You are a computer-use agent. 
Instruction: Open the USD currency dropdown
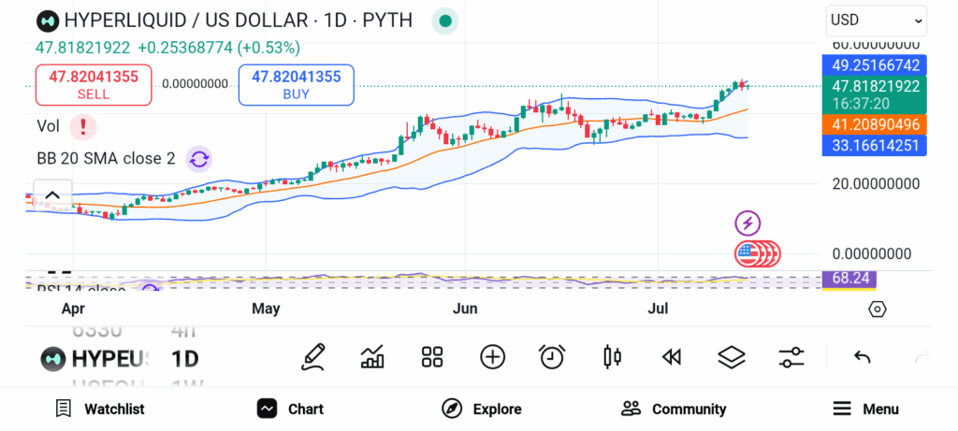876,21
